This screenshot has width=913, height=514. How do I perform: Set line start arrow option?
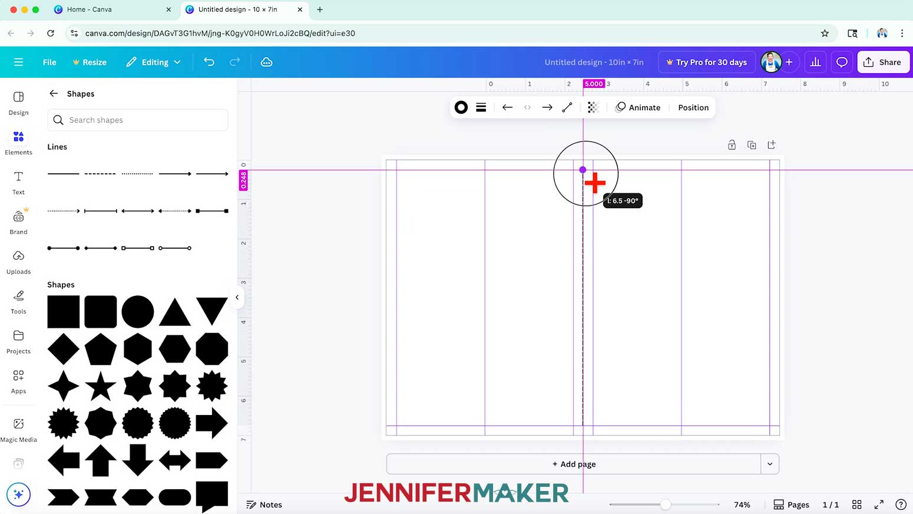tap(507, 107)
